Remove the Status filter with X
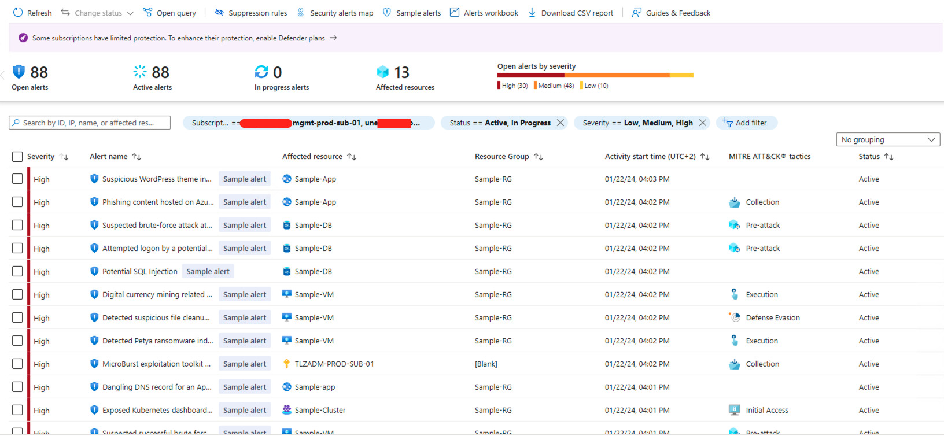The width and height of the screenshot is (944, 436). coord(560,123)
